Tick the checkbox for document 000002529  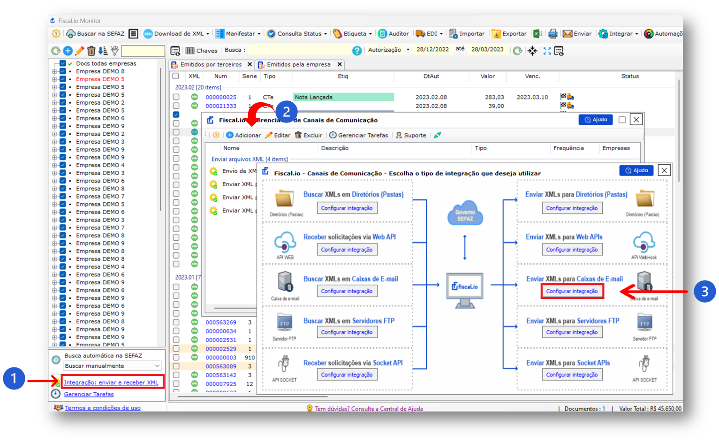click(176, 349)
